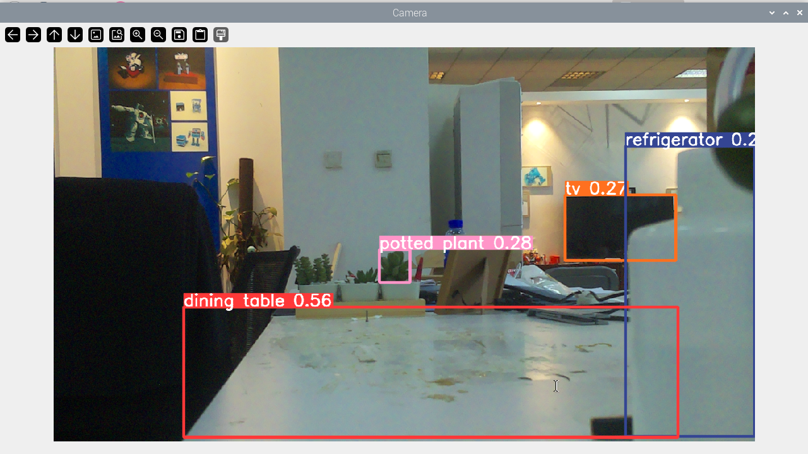The image size is (808, 454).
Task: Close the Camera window
Action: (800, 13)
